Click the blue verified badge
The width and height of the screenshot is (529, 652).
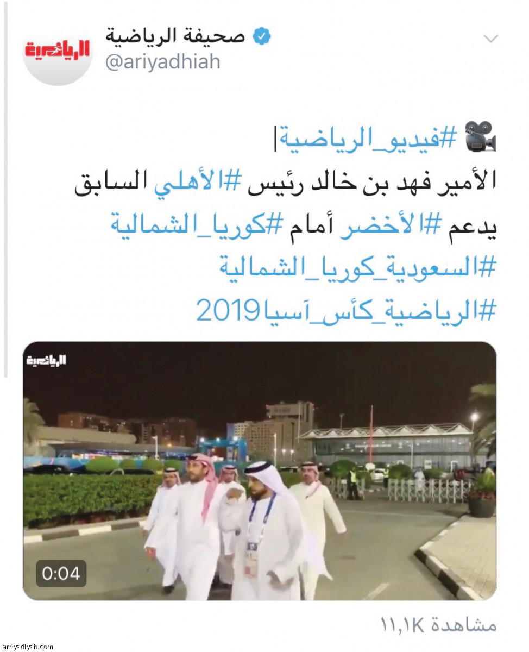pos(263,37)
